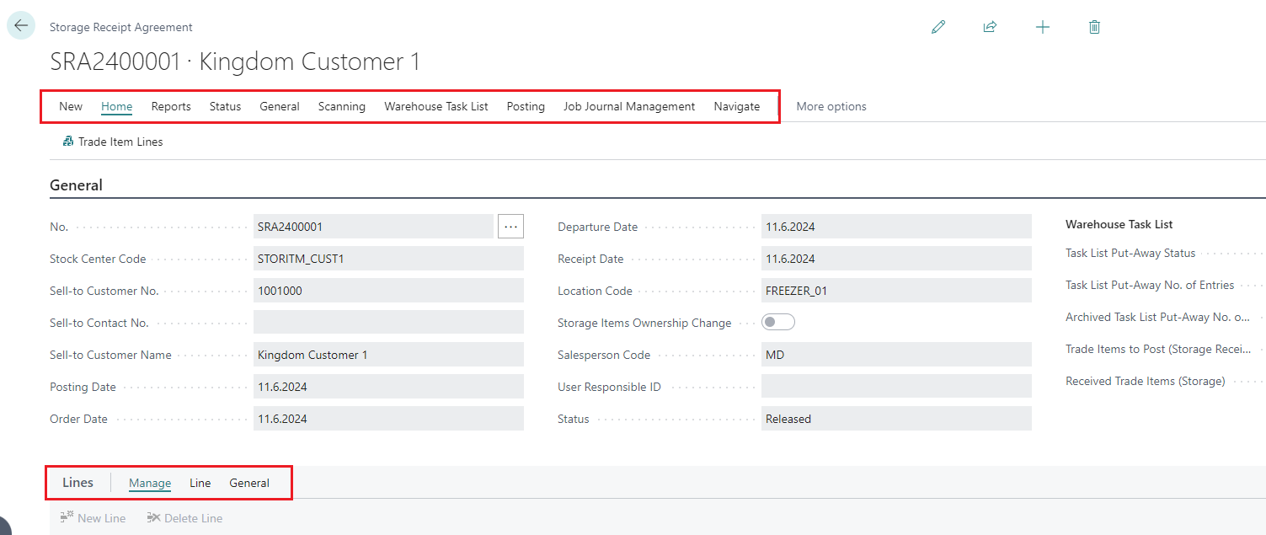
Task: Open the Navigate menu
Action: pos(736,106)
